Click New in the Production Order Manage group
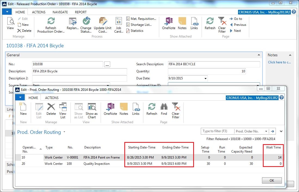 click(23, 24)
